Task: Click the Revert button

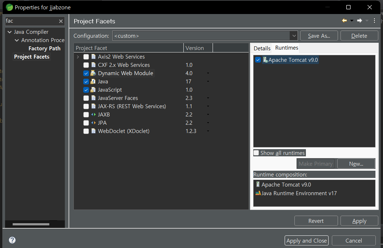Action: [x=316, y=221]
